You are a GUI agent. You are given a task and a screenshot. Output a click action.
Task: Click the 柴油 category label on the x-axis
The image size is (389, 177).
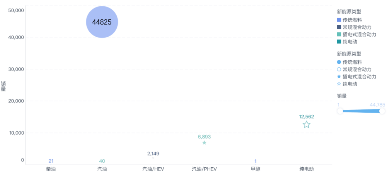click(x=51, y=169)
